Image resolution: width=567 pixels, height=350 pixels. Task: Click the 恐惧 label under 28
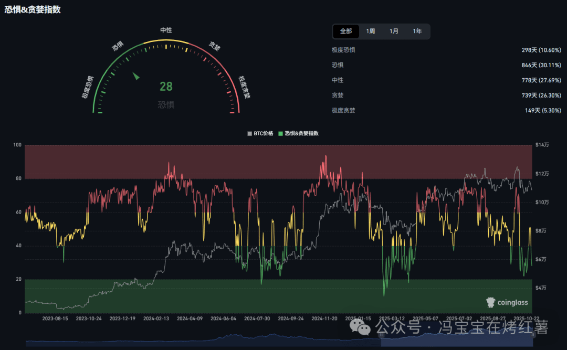point(166,105)
